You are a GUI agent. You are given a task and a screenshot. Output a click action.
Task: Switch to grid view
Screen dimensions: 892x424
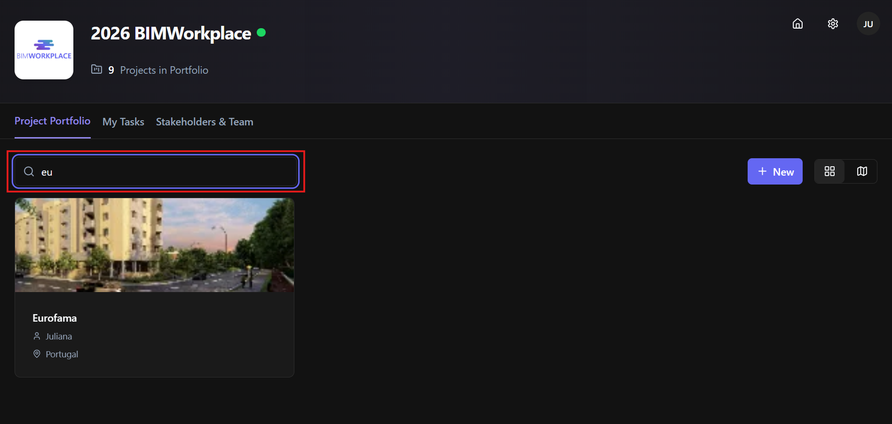pyautogui.click(x=829, y=171)
